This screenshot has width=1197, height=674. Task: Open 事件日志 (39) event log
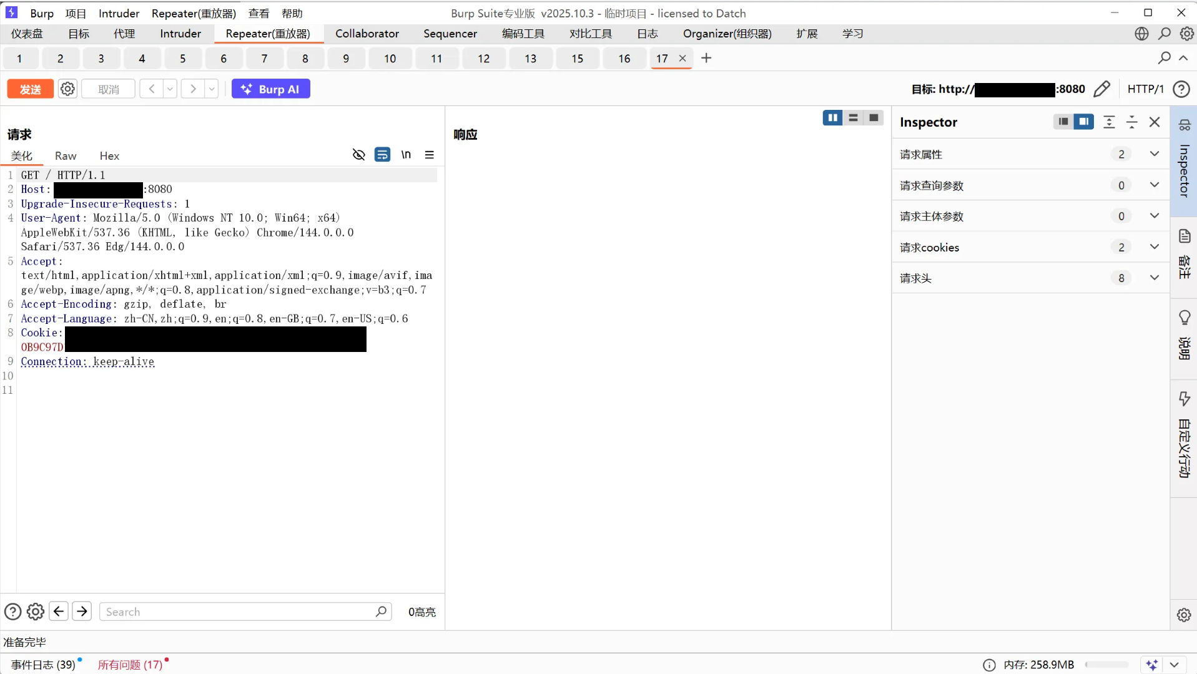(43, 665)
